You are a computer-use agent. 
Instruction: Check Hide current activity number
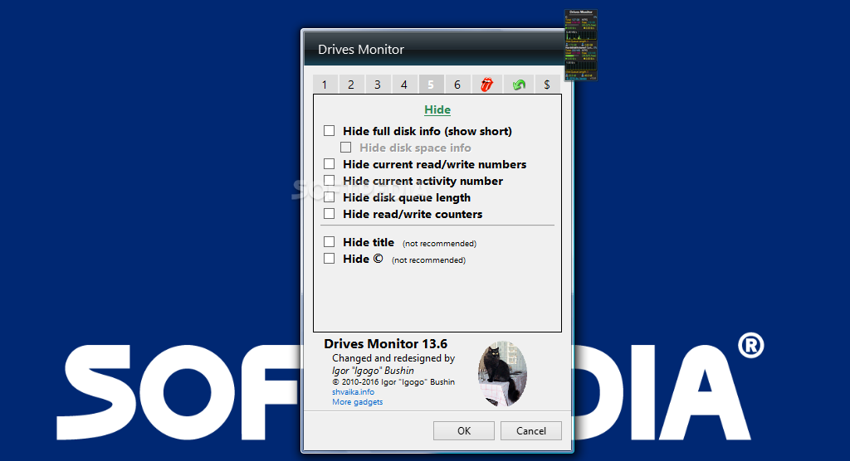click(329, 181)
